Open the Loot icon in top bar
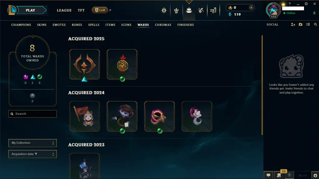Image resolution: width=319 pixels, height=179 pixels. pyautogui.click(x=201, y=10)
